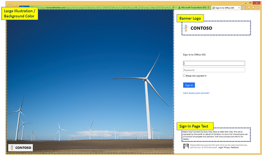
Task: Click the browser Home icon
Action: 249,8
